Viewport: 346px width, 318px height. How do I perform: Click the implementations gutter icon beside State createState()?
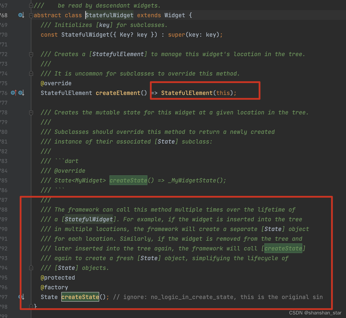click(21, 297)
